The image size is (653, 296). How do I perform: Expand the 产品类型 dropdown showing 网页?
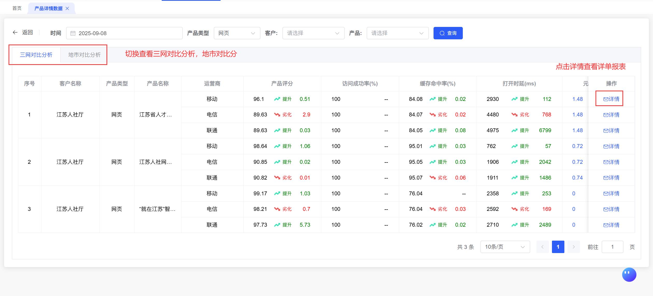point(237,33)
